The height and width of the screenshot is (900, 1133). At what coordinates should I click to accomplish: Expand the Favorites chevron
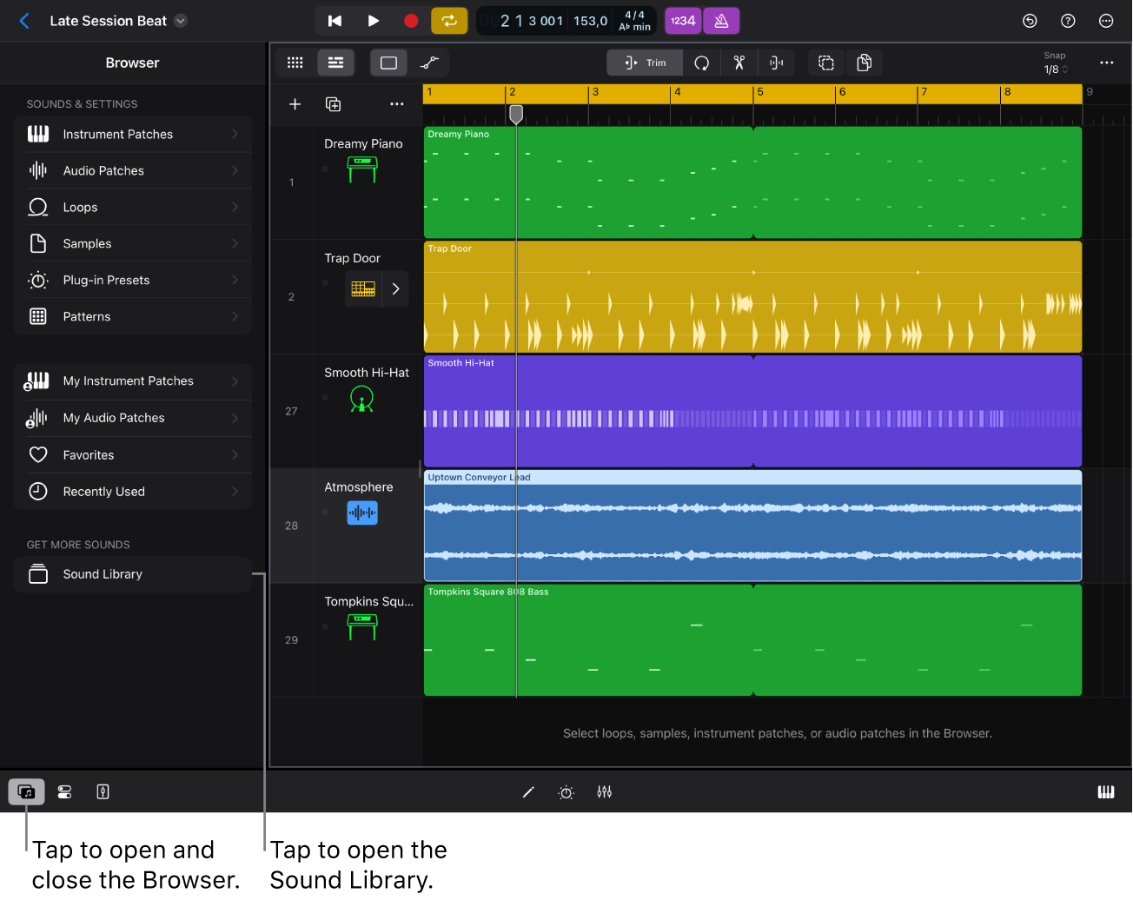tap(235, 454)
